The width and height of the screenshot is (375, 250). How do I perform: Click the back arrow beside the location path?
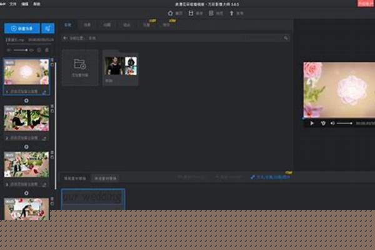[x=65, y=37]
